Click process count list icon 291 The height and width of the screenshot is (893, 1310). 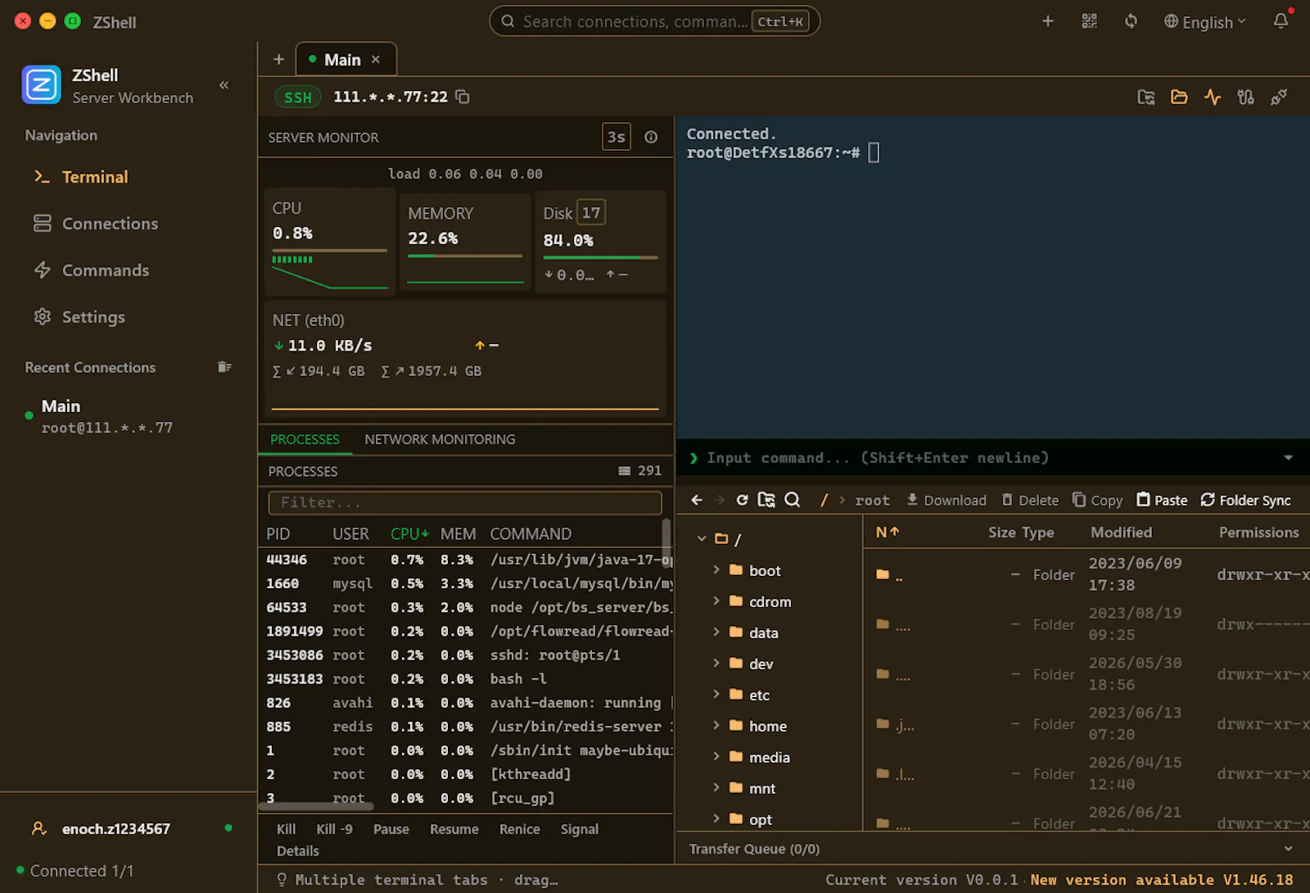625,471
